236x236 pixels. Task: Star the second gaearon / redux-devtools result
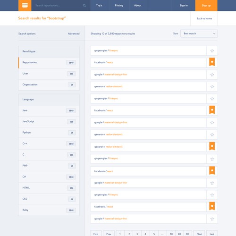click(x=212, y=135)
